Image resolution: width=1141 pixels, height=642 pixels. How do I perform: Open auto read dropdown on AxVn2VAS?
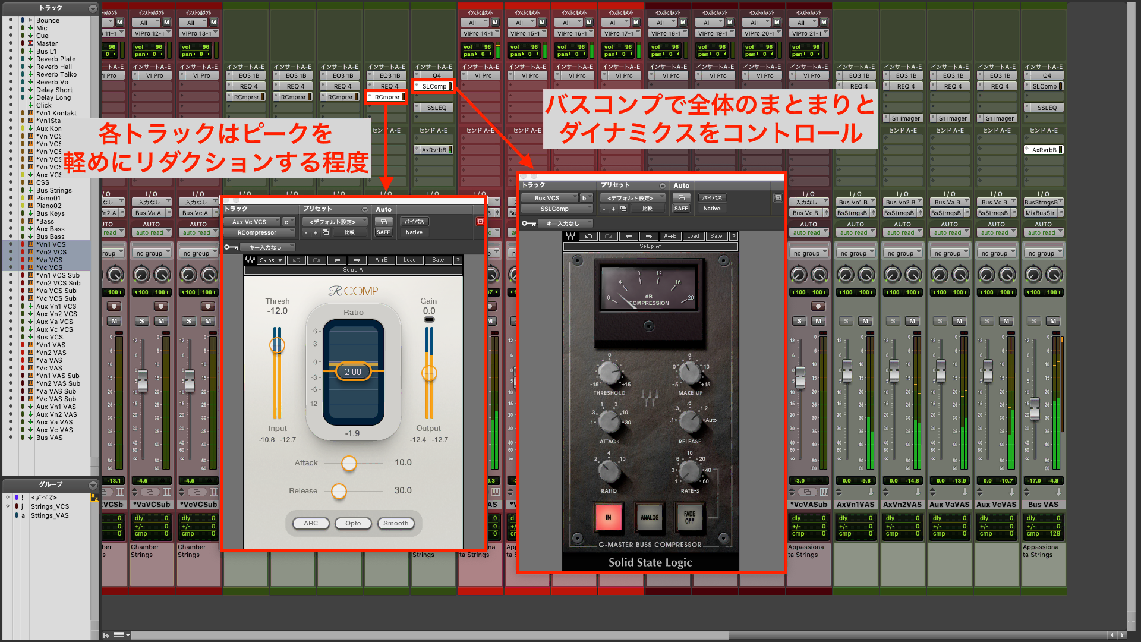pos(903,232)
